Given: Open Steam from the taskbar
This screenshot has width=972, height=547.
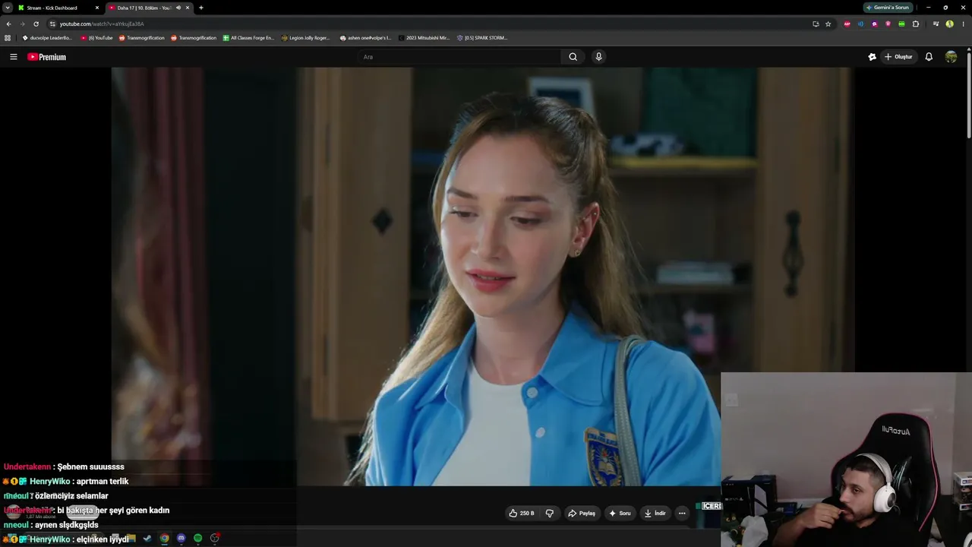Looking at the screenshot, I should coord(147,539).
